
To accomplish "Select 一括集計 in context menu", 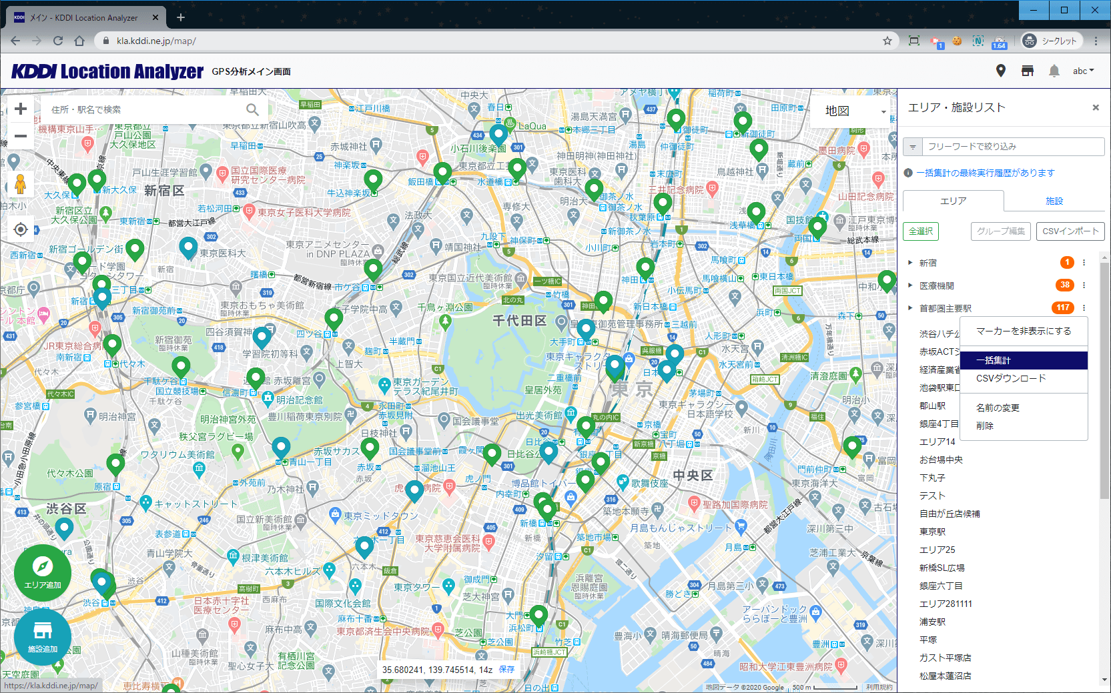I will [1024, 360].
